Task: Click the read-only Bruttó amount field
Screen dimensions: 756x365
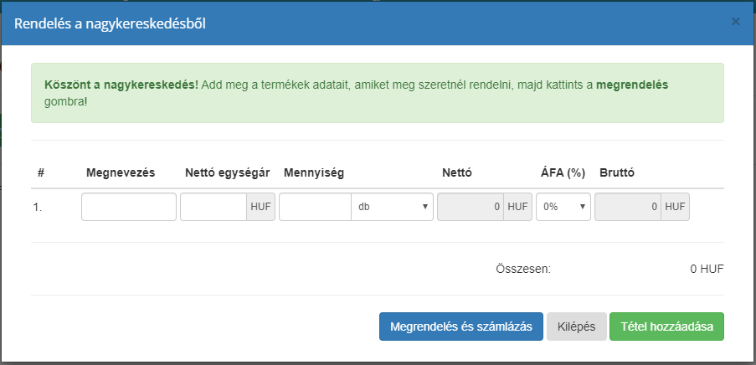Action: tap(628, 207)
